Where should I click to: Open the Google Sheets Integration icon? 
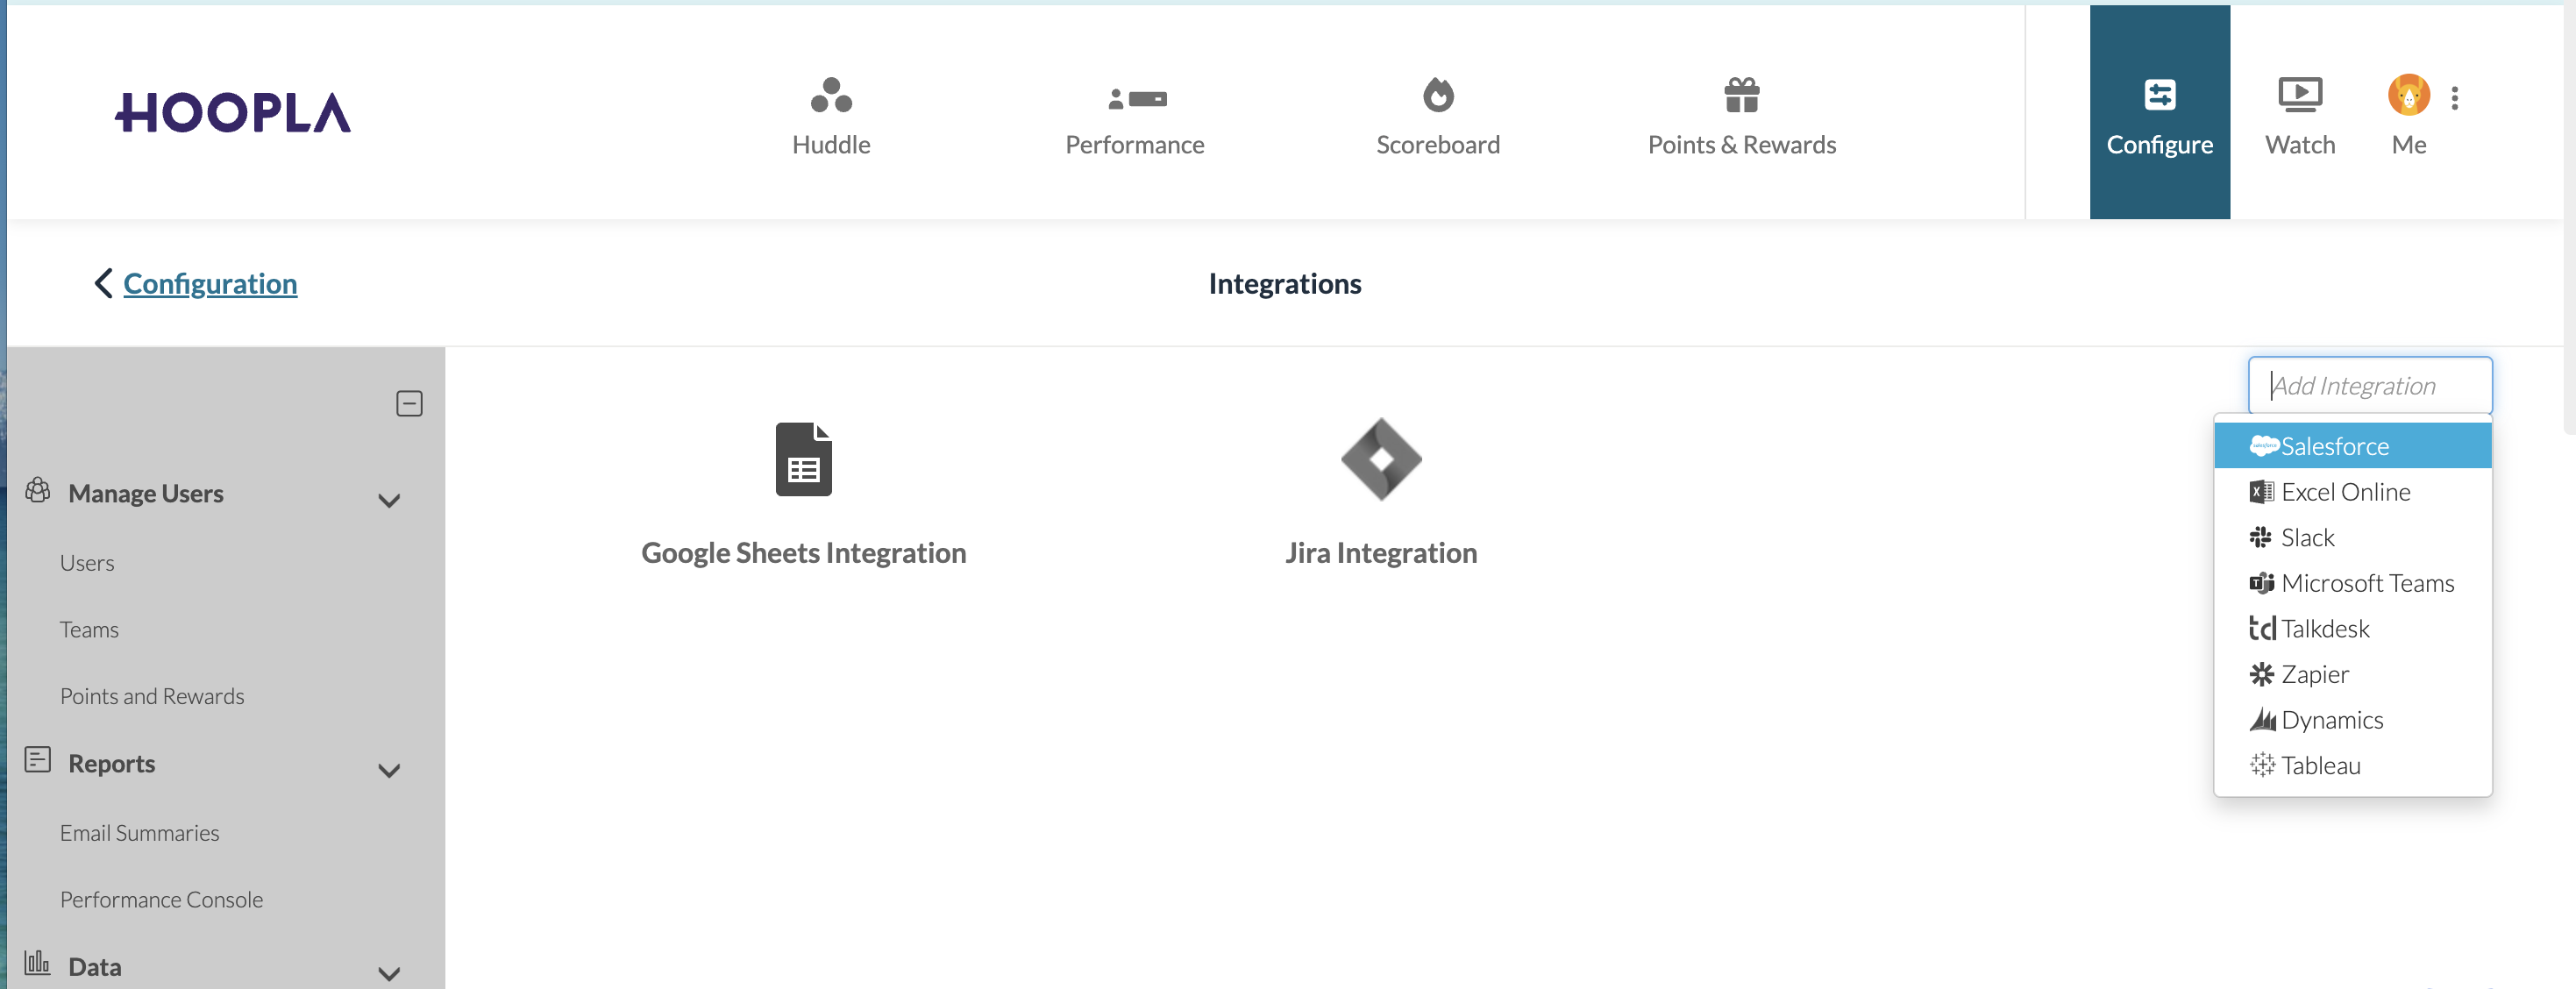point(803,459)
